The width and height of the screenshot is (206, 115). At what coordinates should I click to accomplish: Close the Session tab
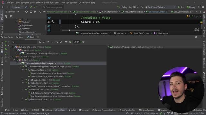38,37
